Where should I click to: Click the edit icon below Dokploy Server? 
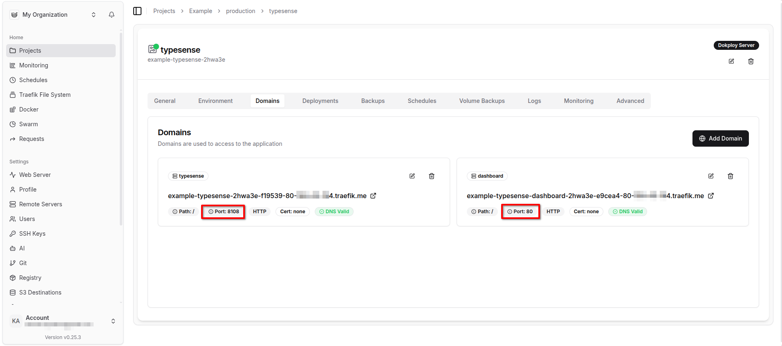click(x=731, y=61)
